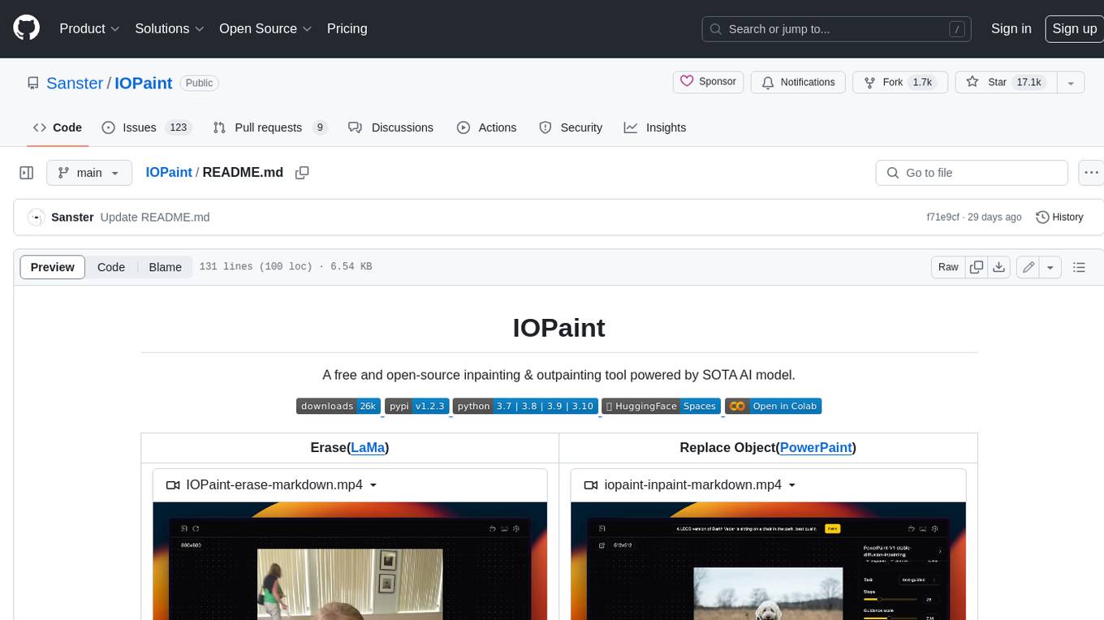The height and width of the screenshot is (620, 1104).
Task: Open the Pricing page
Action: 347,28
